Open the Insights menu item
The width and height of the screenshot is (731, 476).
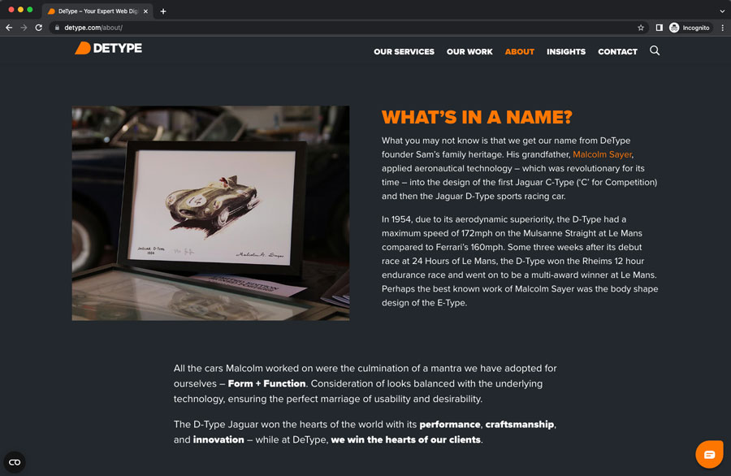click(566, 52)
